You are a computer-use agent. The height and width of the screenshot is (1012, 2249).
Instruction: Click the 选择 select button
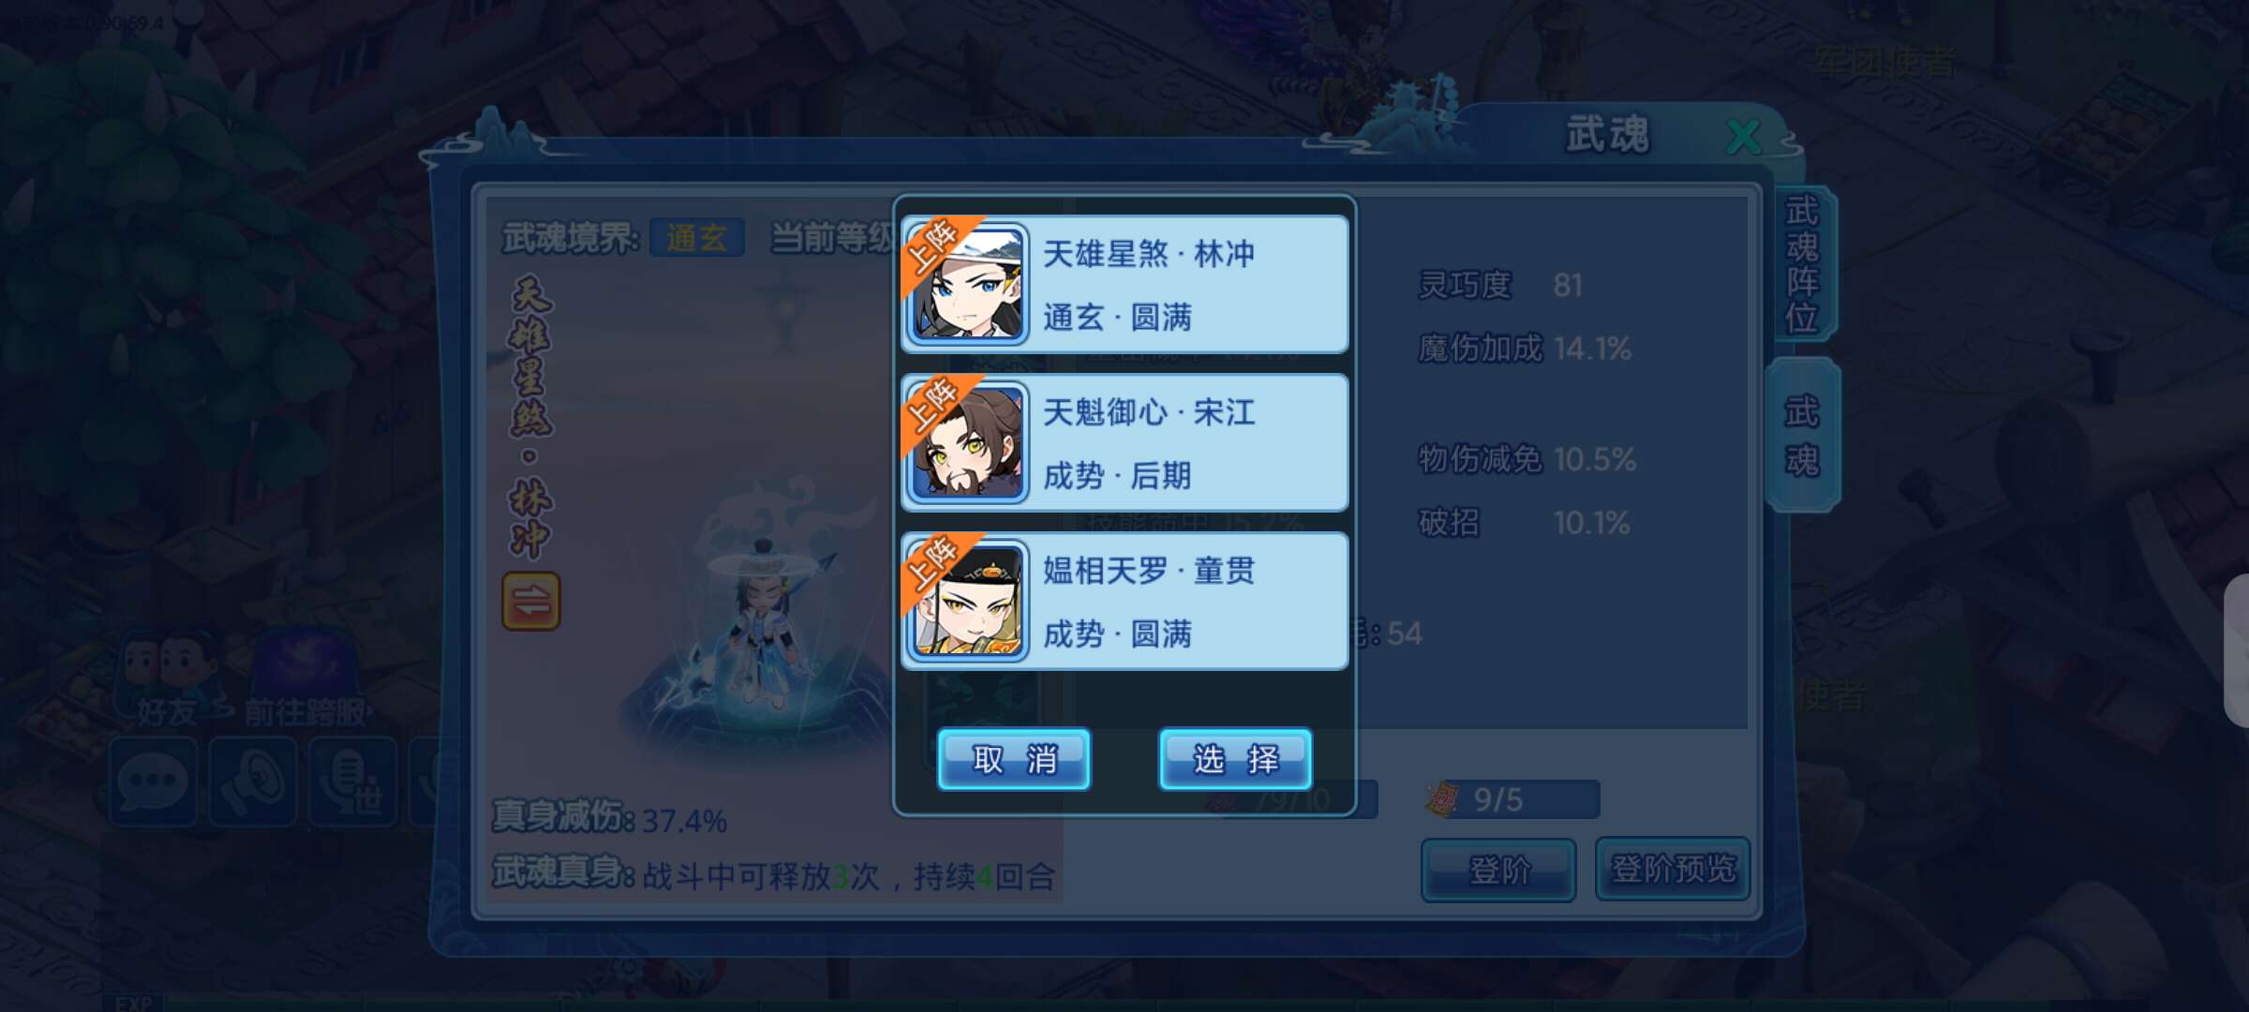point(1235,759)
